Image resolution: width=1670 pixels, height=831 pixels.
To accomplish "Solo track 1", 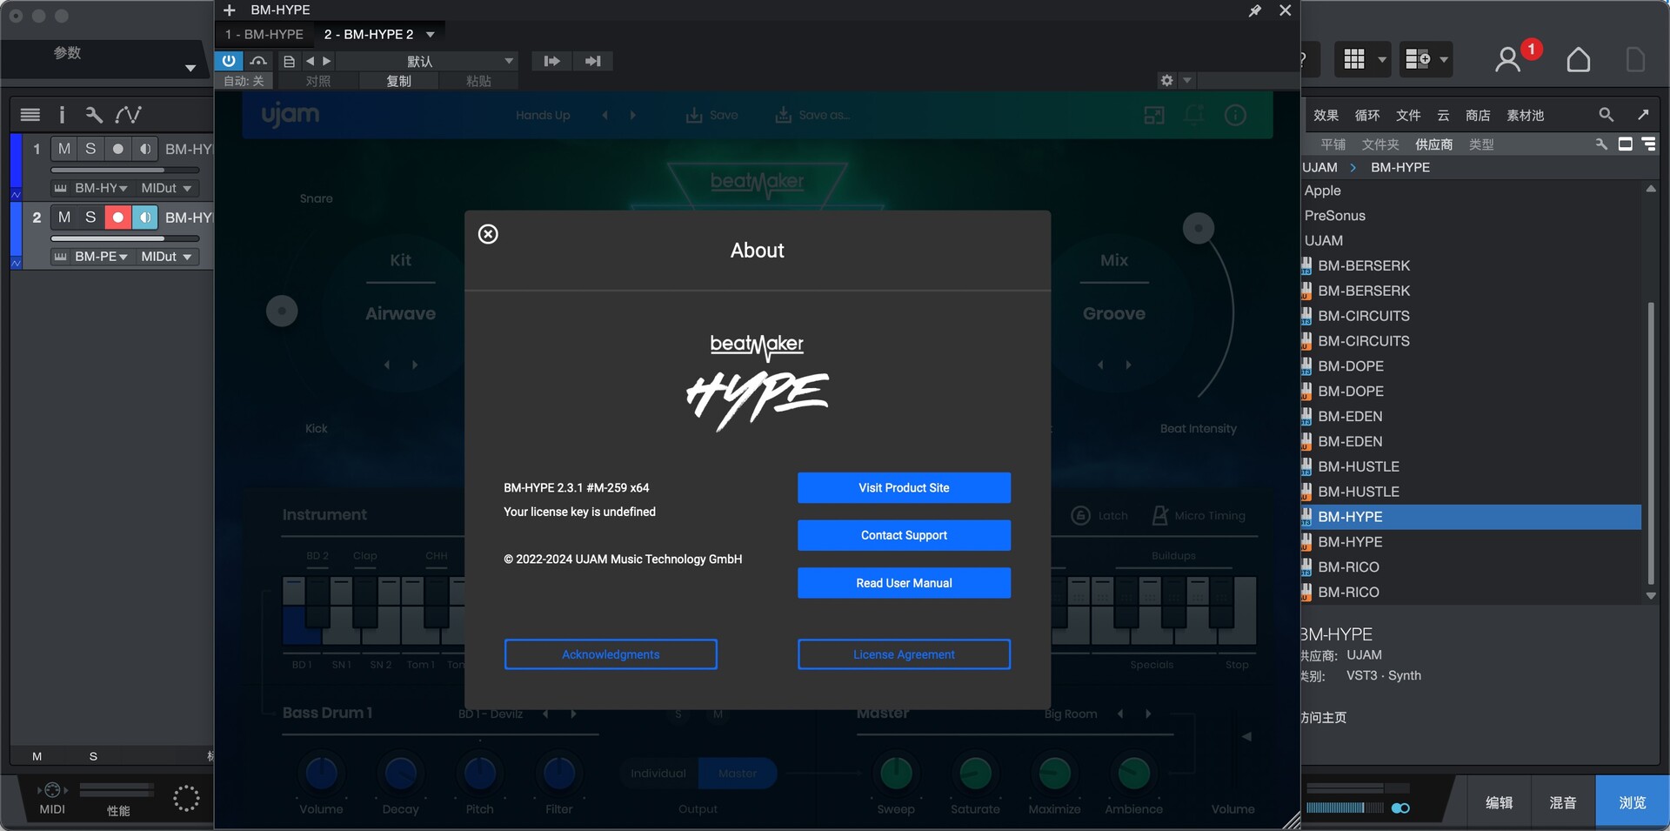I will click(x=90, y=149).
